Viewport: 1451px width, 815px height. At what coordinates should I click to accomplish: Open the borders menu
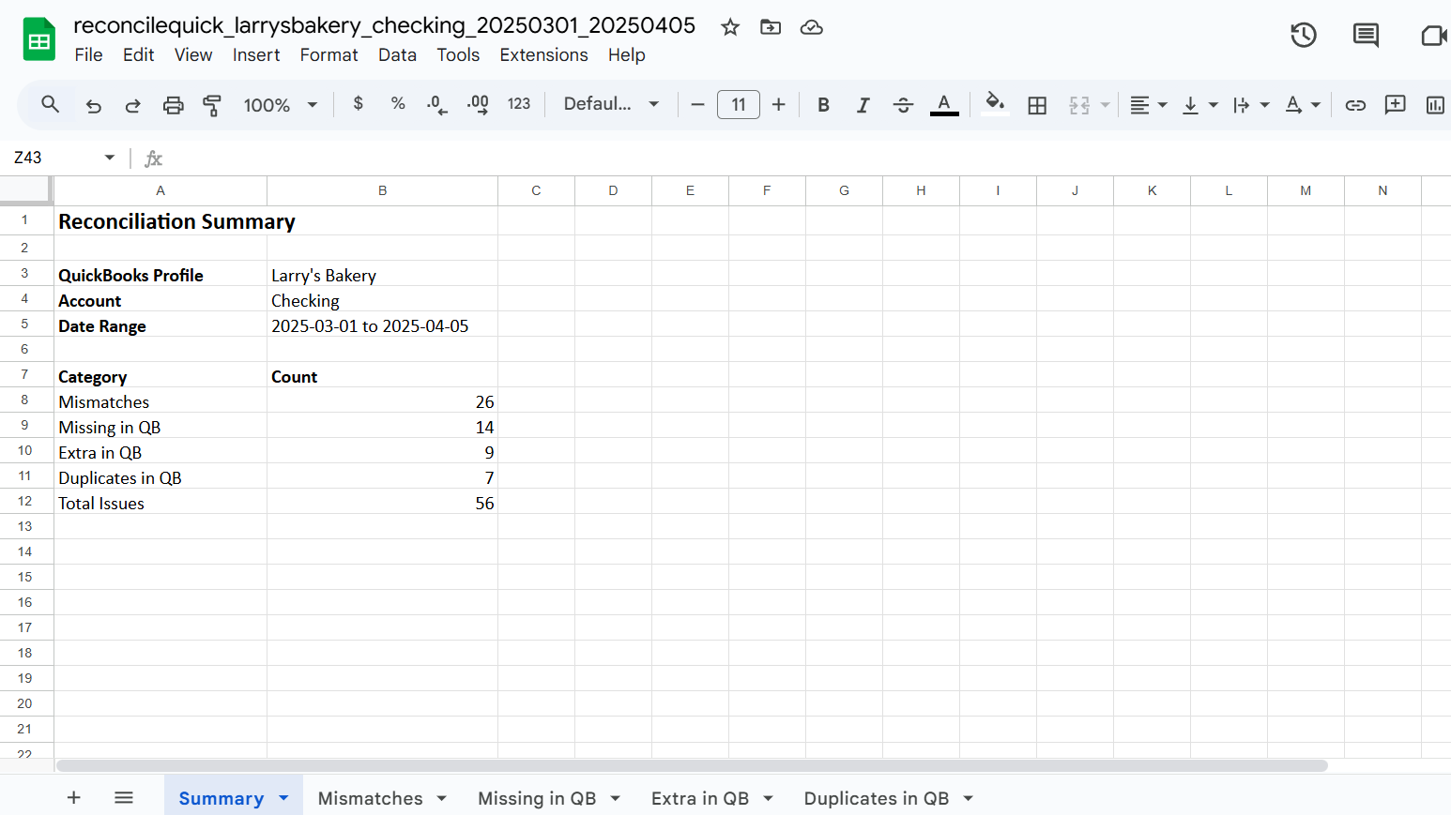click(x=1037, y=105)
